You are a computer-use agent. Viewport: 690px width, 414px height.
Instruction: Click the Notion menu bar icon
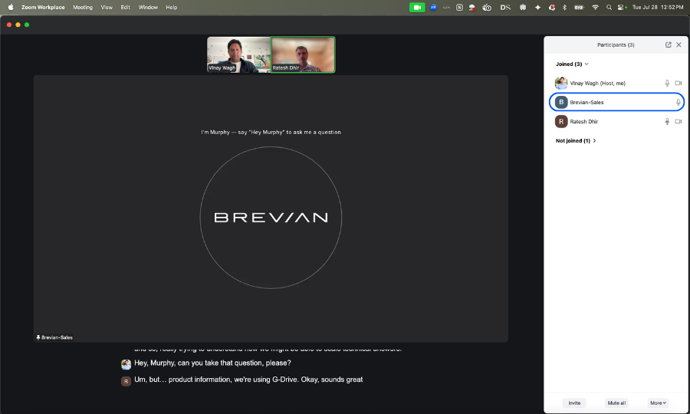(x=459, y=8)
